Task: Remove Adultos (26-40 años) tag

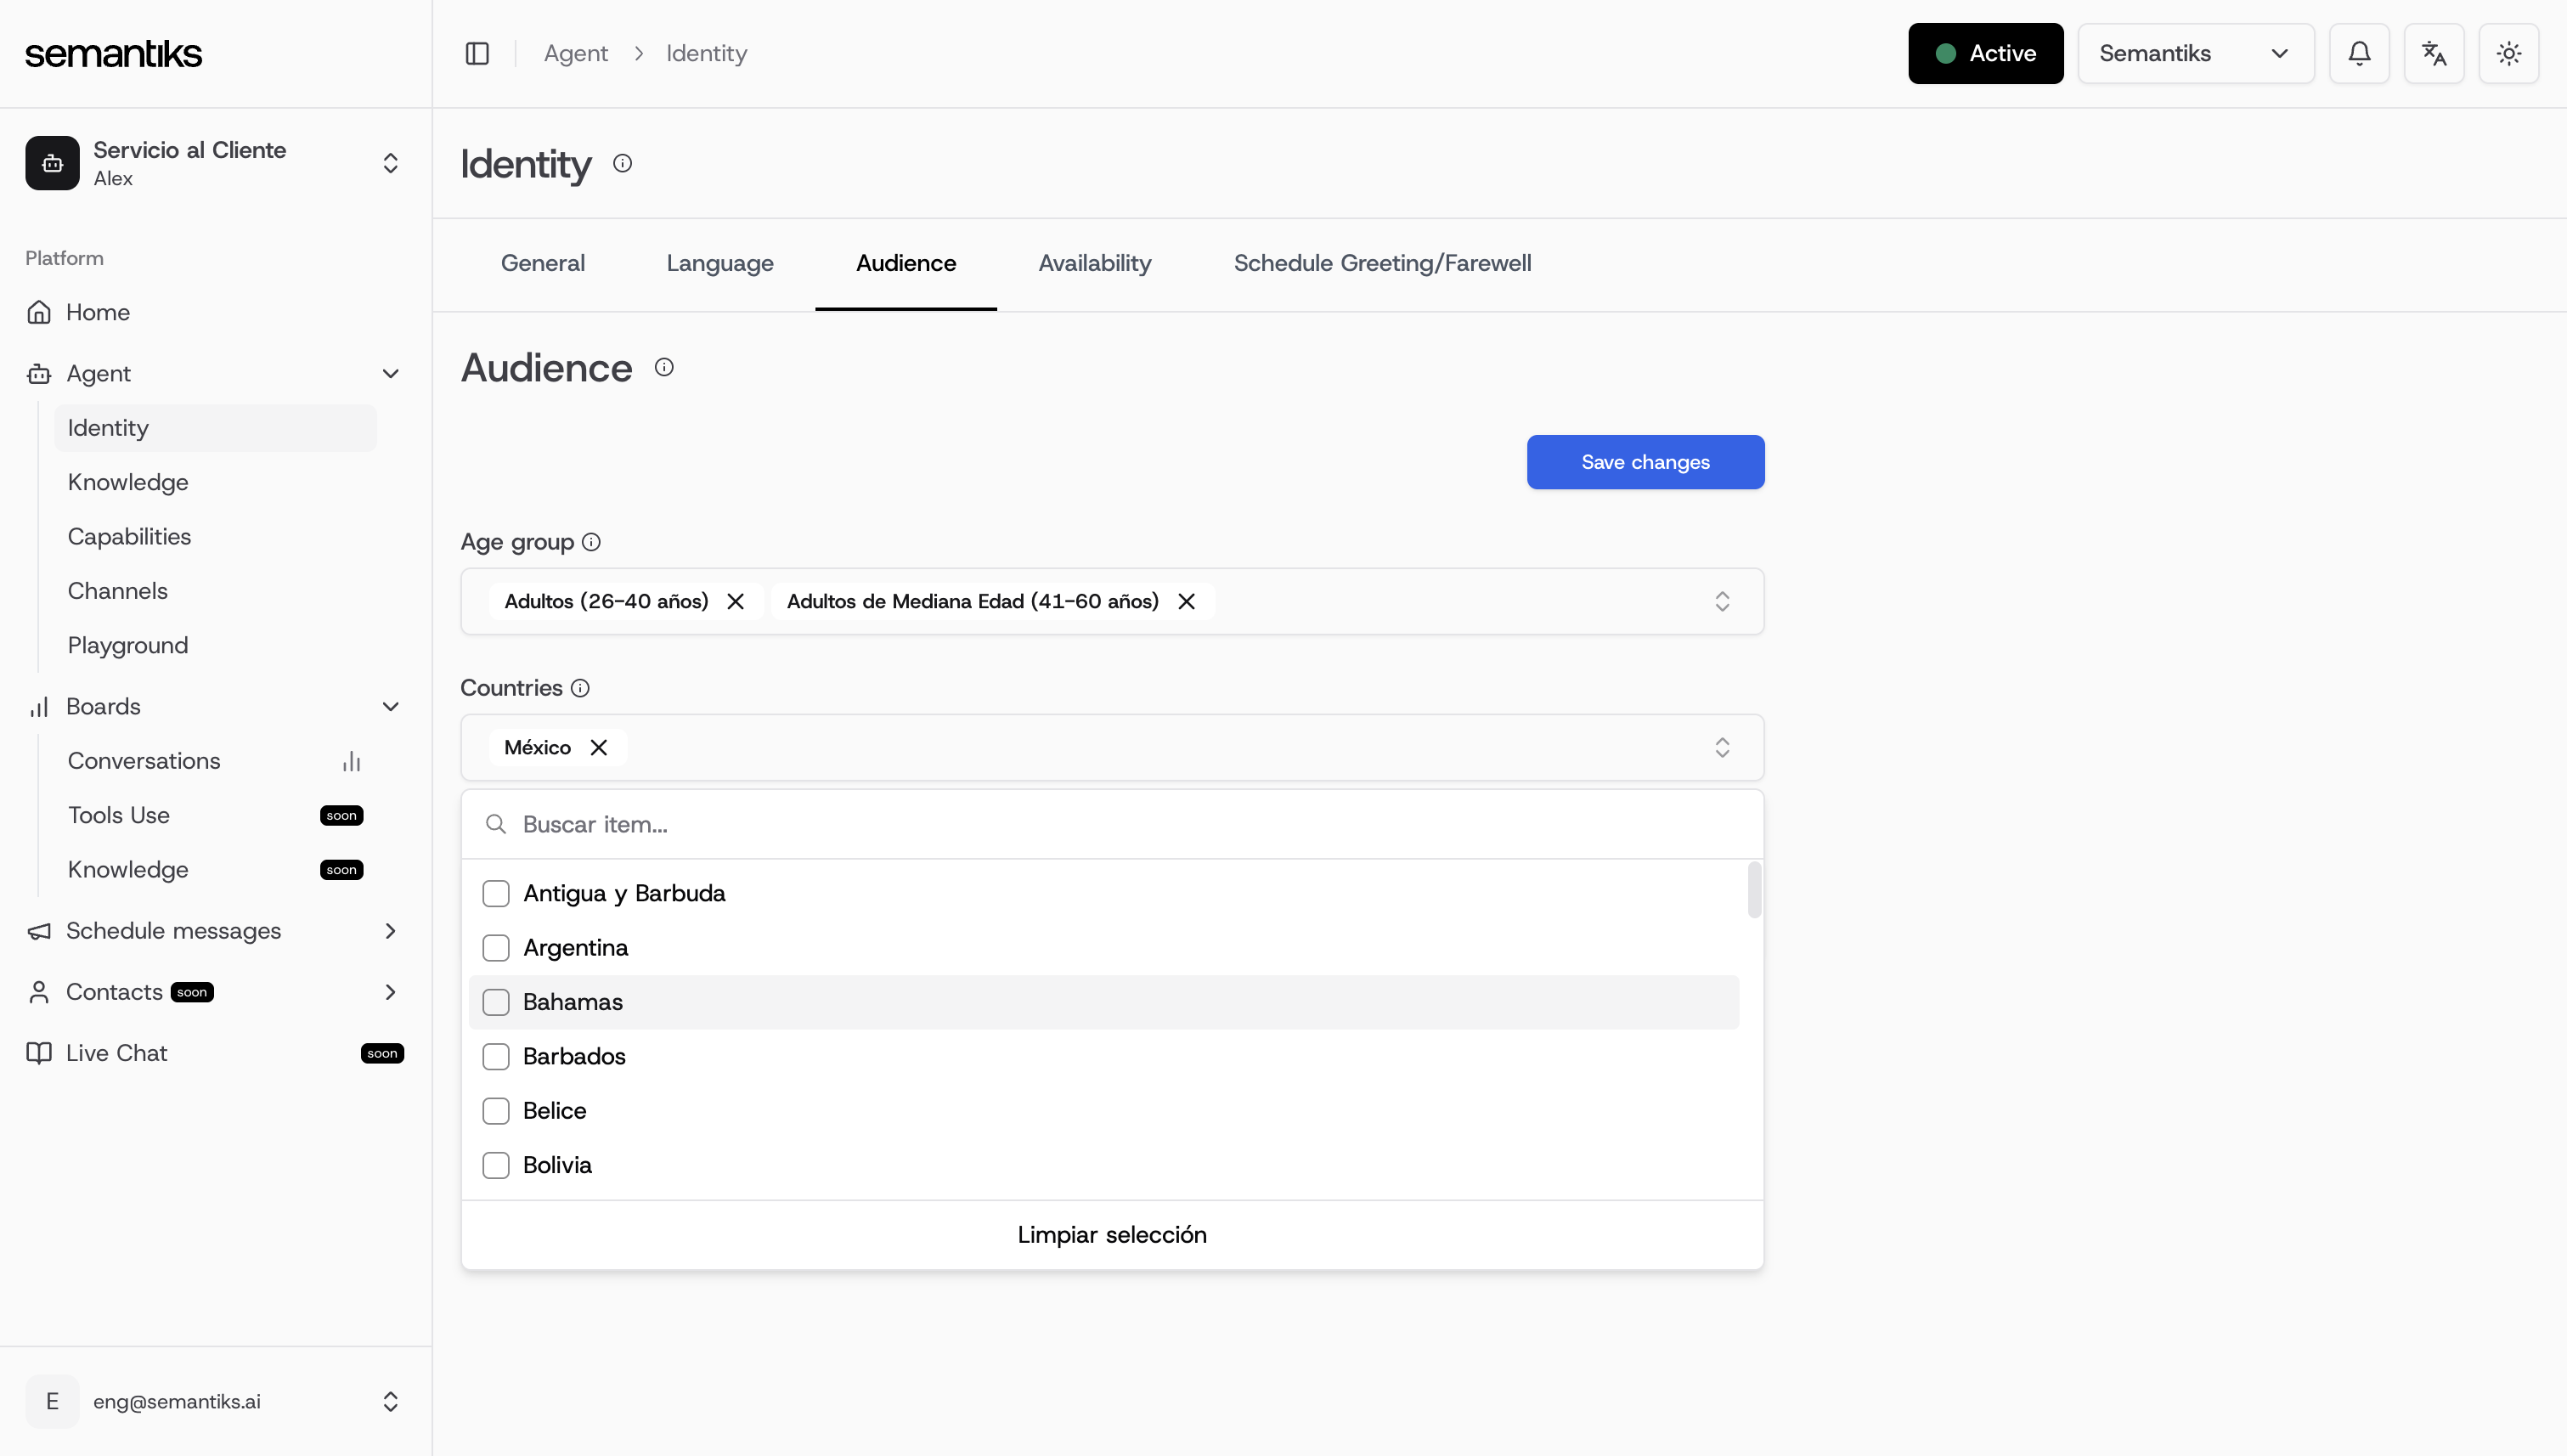Action: (x=735, y=601)
